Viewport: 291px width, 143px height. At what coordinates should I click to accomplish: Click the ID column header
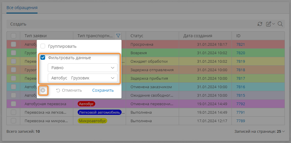pyautogui.click(x=258, y=36)
